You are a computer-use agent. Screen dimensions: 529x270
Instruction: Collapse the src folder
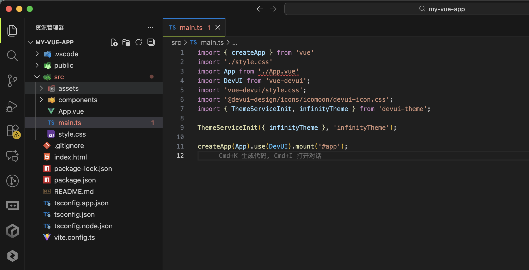pos(37,77)
